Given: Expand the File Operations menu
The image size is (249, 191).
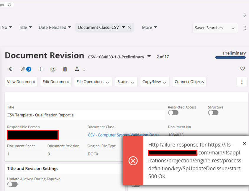Looking at the screenshot, I should point(93,82).
